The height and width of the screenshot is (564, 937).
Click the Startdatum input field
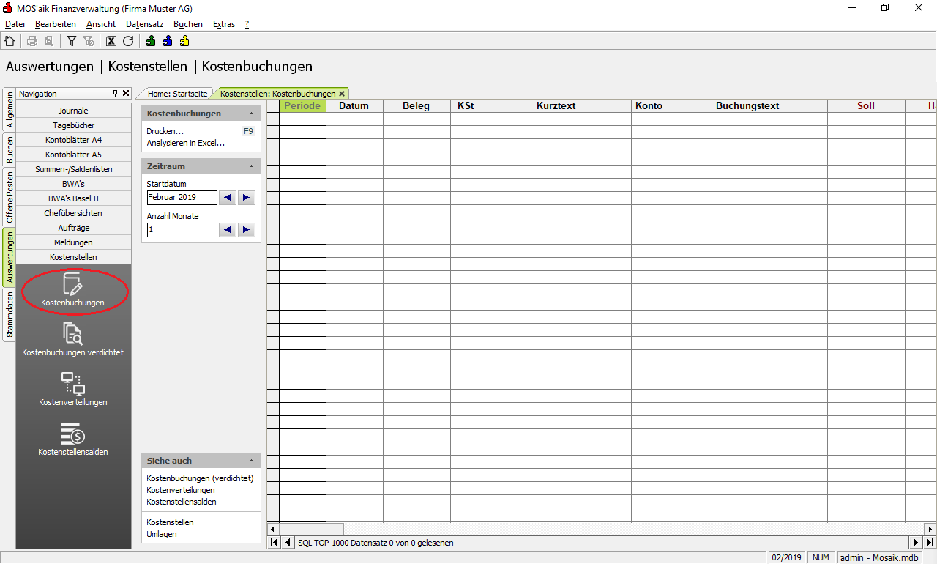click(x=182, y=198)
